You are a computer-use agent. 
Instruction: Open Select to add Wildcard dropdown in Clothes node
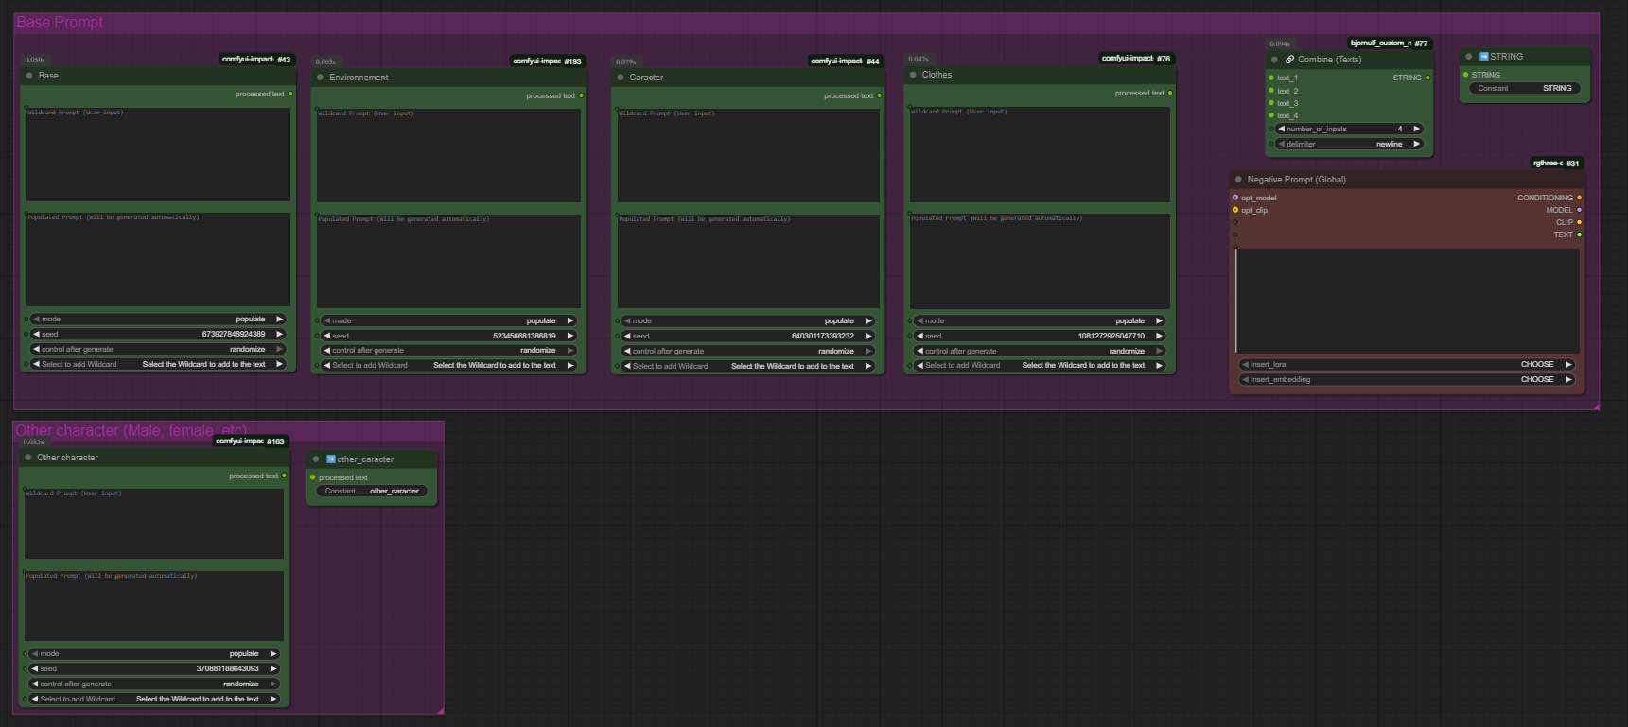coord(1039,366)
